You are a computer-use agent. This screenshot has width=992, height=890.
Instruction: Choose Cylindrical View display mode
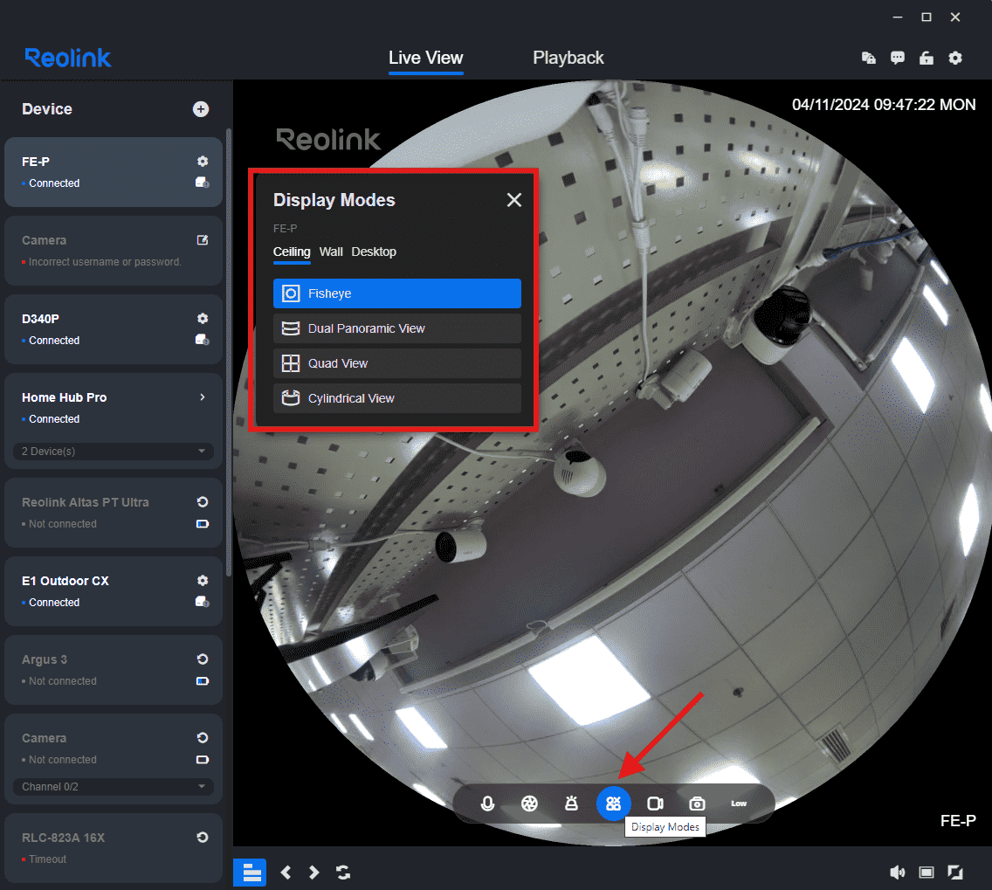[x=396, y=398]
